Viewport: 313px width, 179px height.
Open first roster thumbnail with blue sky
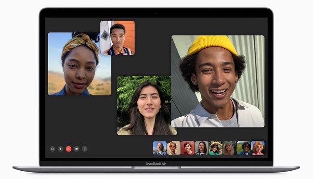(160, 148)
